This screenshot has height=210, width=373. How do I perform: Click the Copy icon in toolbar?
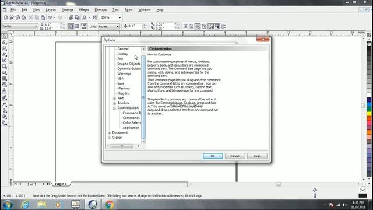tap(37, 17)
